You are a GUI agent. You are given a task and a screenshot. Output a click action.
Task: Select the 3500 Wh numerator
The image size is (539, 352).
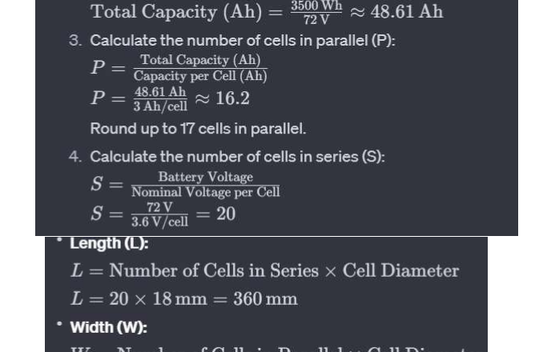click(x=316, y=6)
